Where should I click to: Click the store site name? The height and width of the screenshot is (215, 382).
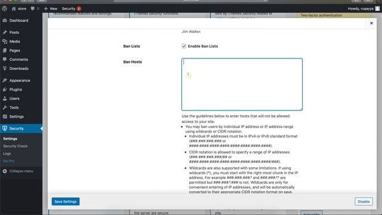pos(22,8)
